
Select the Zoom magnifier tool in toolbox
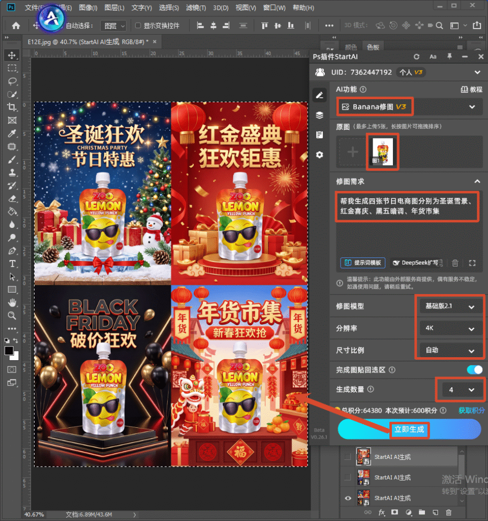12,315
